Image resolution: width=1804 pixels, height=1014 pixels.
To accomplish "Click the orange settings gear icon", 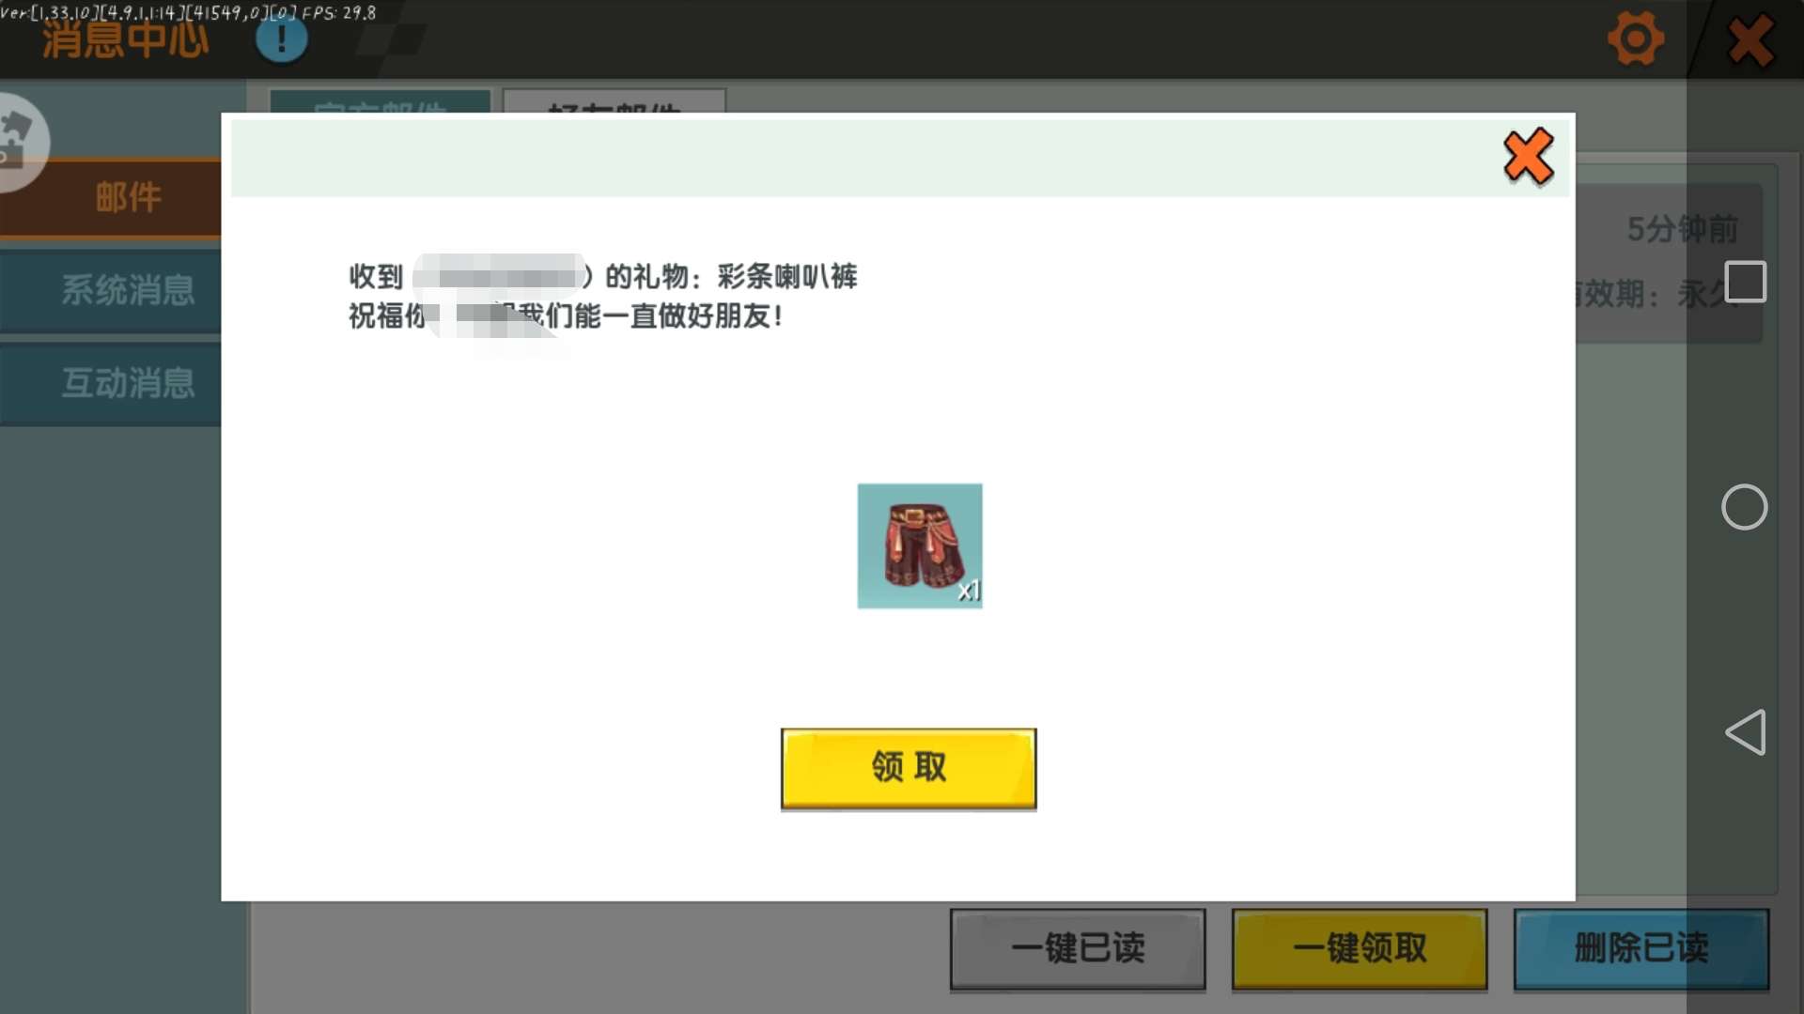I will tap(1636, 39).
